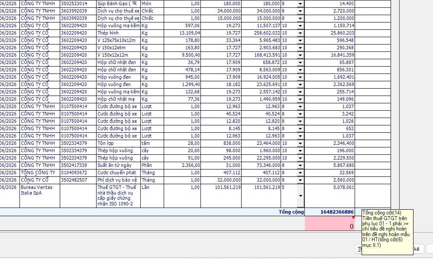The height and width of the screenshot is (259, 433).
Task: Click amount cell 5.965.483
Action: point(261,41)
